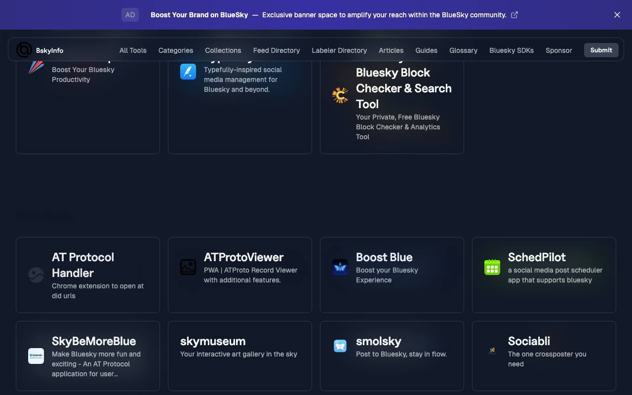Click 'Exclusive banner space to amplify your reach'
Screen dimensions: 632x395
point(384,15)
